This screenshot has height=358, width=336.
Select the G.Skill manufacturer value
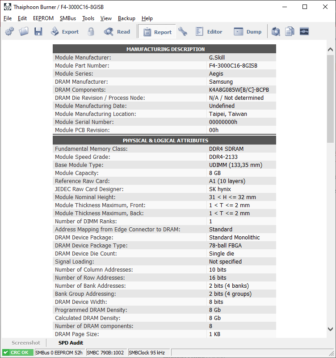tap(217, 58)
